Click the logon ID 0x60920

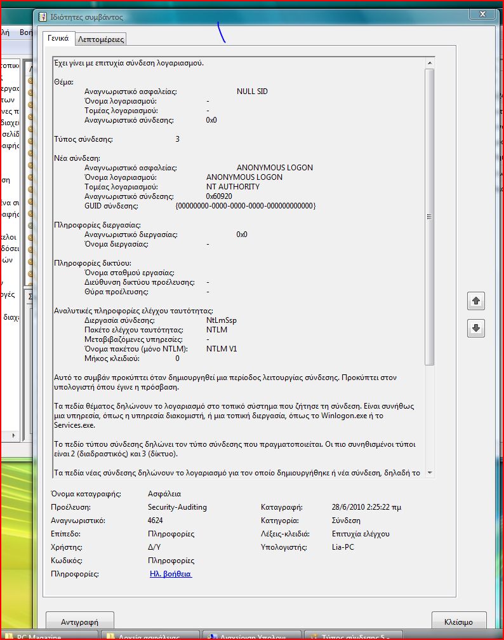pos(219,196)
